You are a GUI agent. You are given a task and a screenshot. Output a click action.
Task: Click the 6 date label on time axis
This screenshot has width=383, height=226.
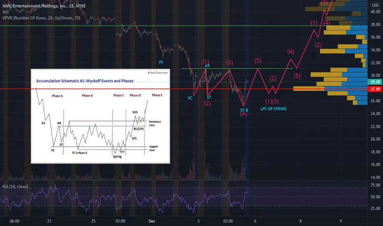pyautogui.click(x=255, y=221)
